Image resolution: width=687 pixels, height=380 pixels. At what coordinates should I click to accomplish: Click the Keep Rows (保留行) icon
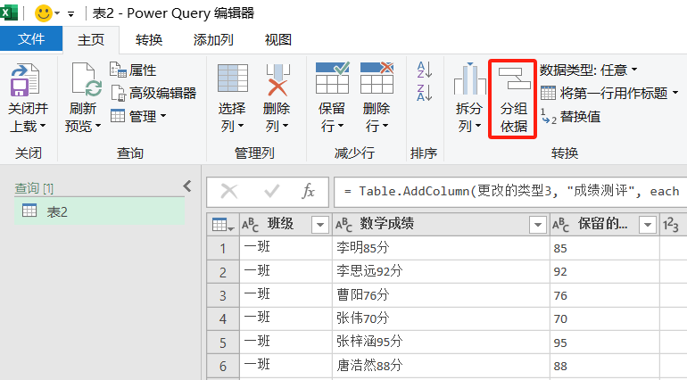(x=333, y=78)
